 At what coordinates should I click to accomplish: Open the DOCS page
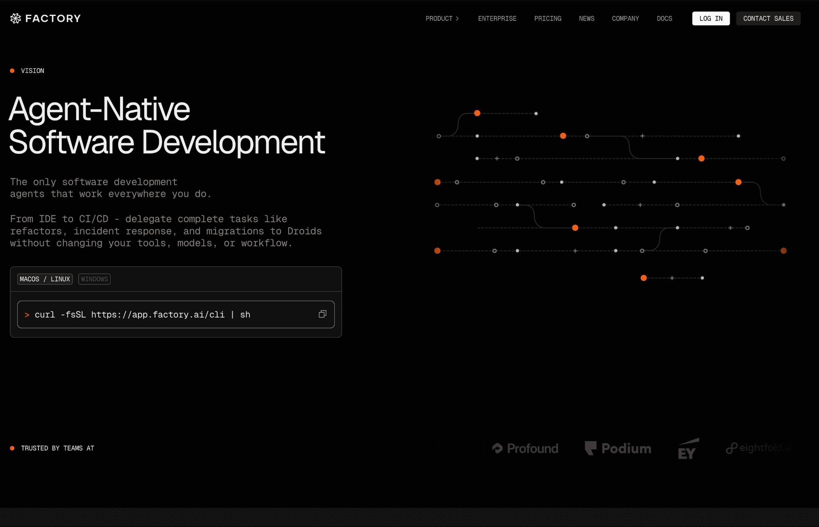664,18
